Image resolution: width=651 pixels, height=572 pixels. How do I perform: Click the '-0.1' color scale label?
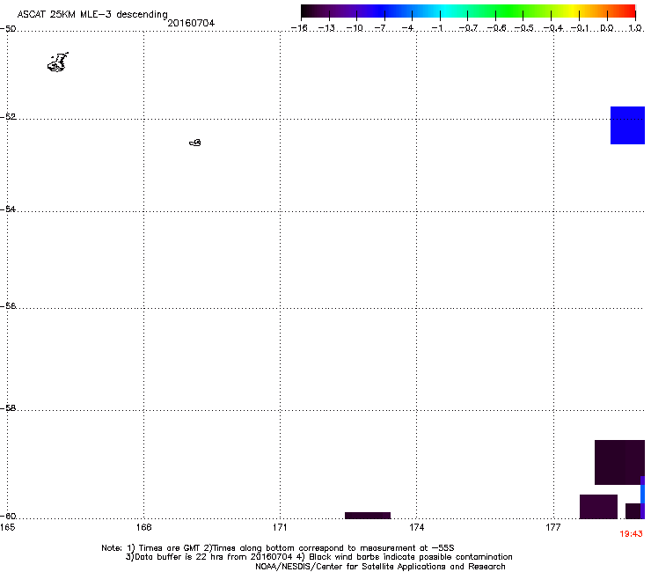(x=580, y=28)
